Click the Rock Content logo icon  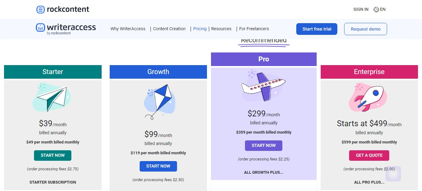point(40,10)
